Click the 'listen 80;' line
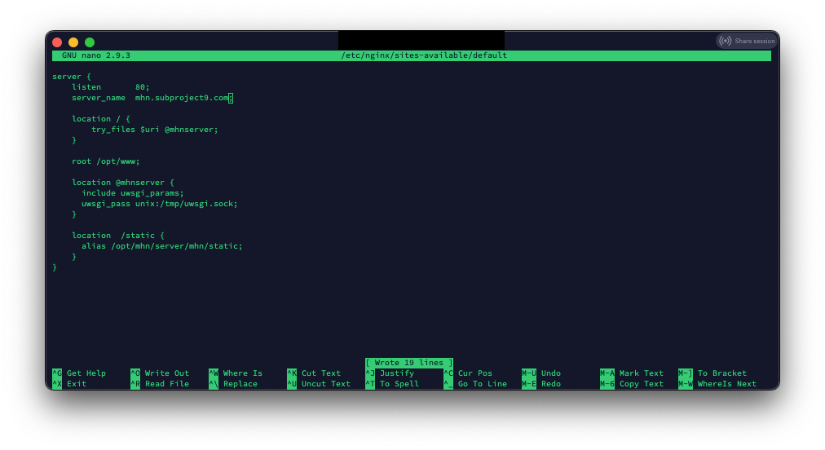 111,87
